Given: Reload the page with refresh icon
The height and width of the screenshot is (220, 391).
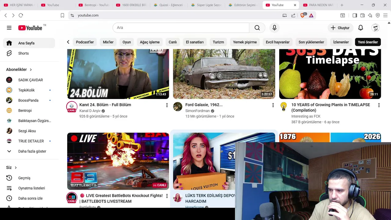Looking at the screenshot, I should coord(21,15).
